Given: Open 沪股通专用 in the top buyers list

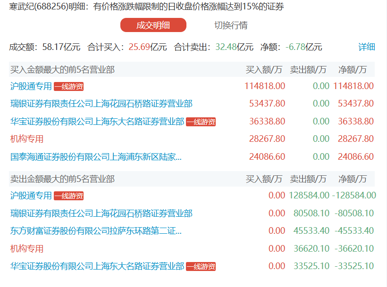Looking at the screenshot, I should (x=31, y=86).
